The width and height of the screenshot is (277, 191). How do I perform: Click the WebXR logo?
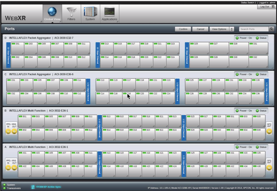point(15,18)
